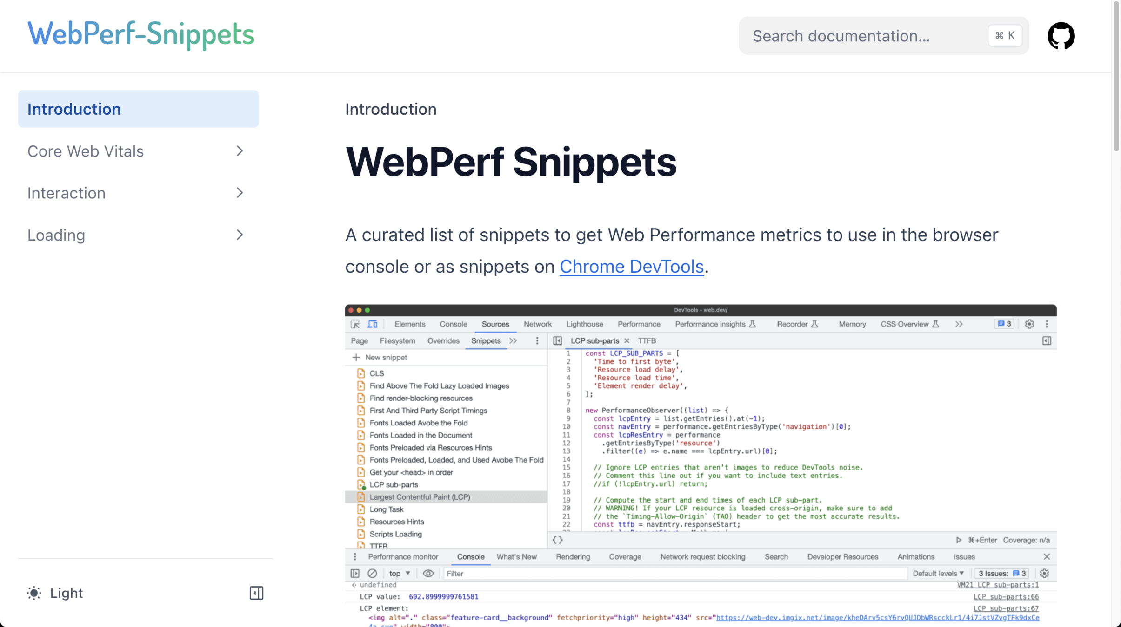Expand the Interaction section chevron
Viewport: 1121px width, 627px height.
click(240, 193)
